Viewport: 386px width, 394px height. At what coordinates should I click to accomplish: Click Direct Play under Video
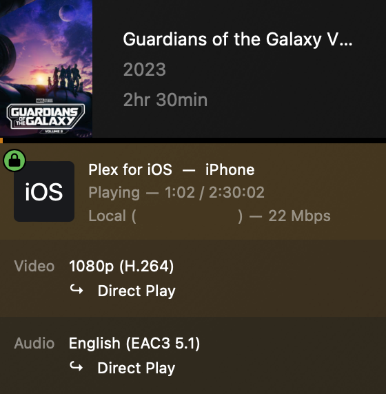click(136, 291)
